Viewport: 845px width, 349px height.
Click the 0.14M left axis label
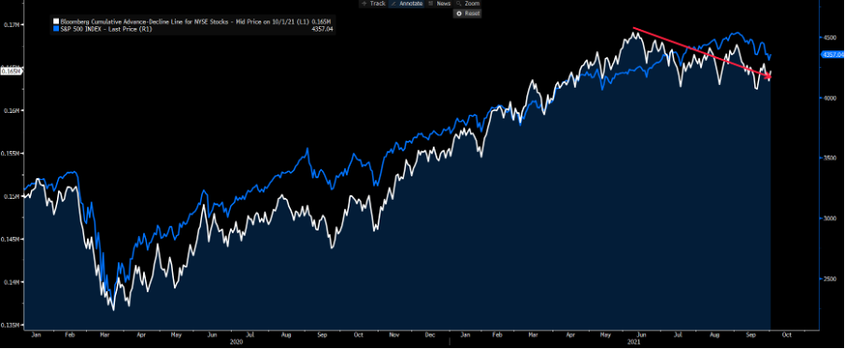[11, 283]
